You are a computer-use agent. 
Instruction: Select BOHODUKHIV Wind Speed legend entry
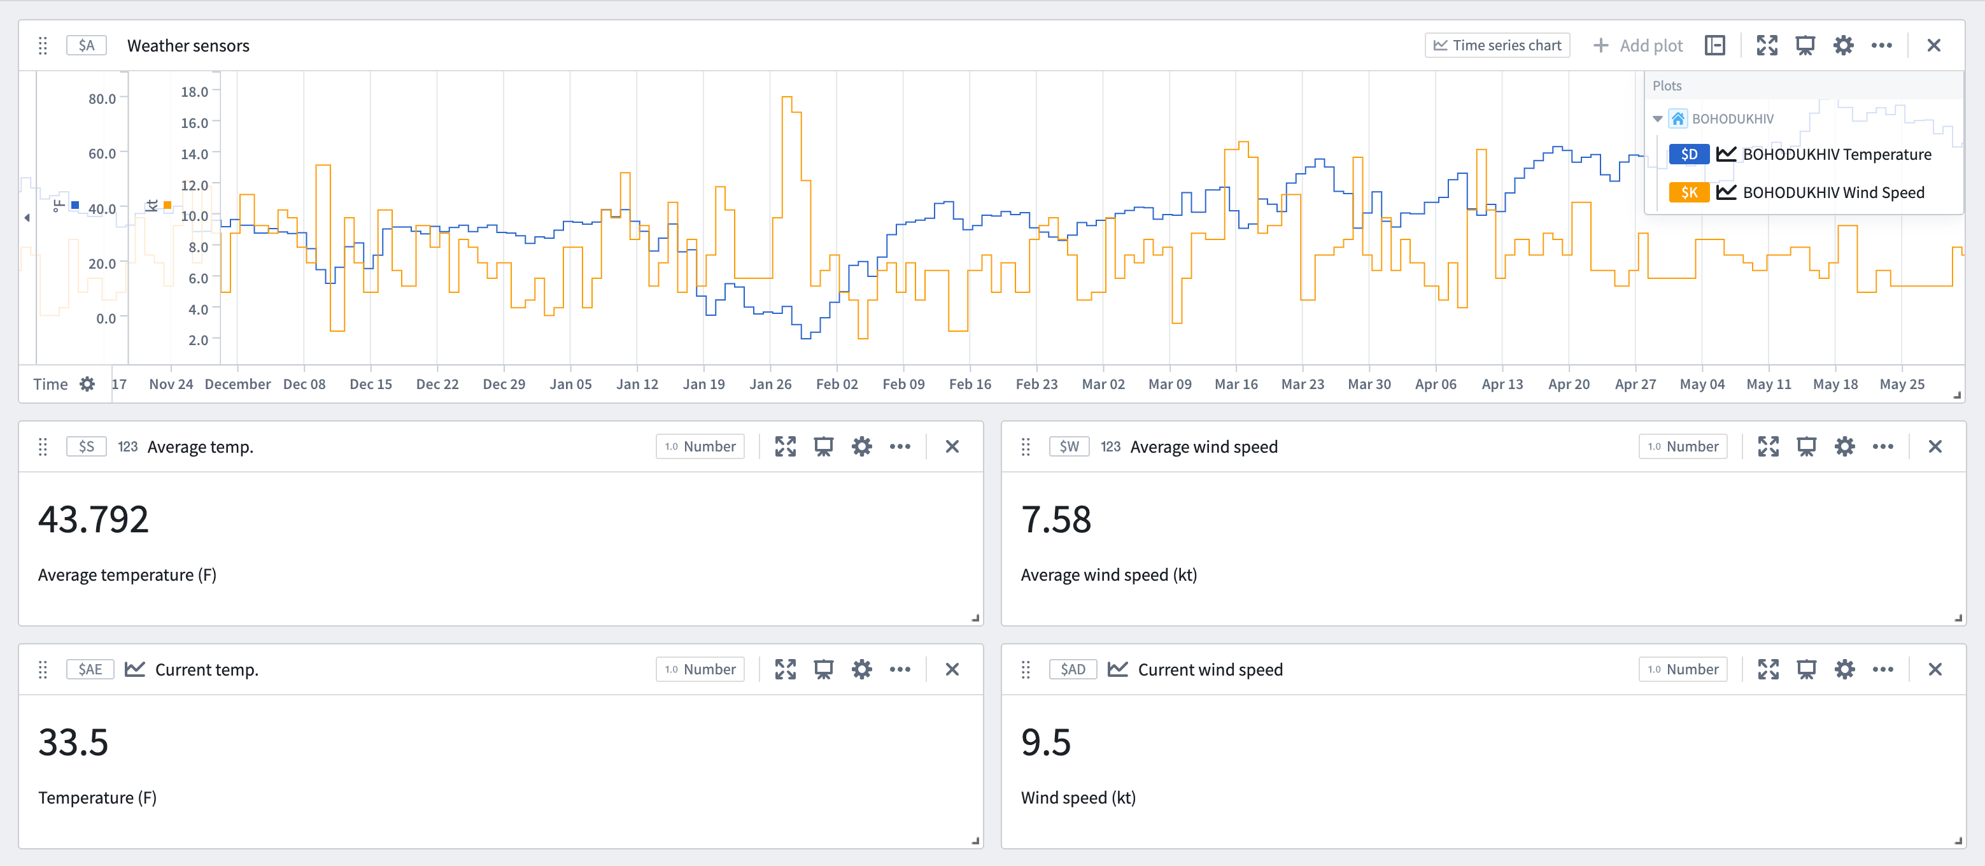click(x=1832, y=192)
